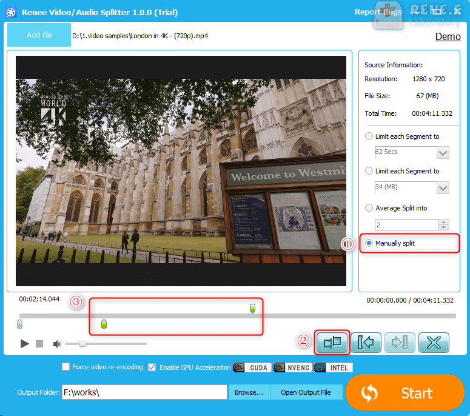Stop video playback

click(x=39, y=344)
